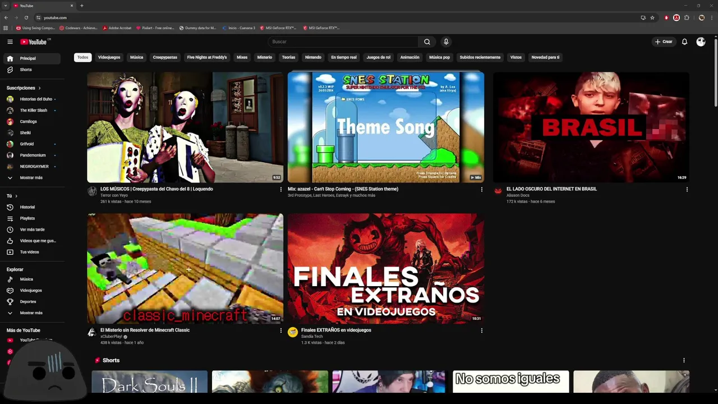Open Deportes under Explorar
Image resolution: width=718 pixels, height=404 pixels.
point(32,301)
